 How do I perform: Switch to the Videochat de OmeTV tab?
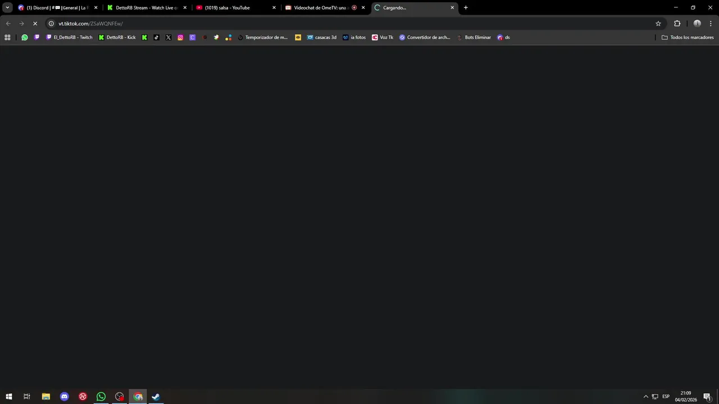click(x=325, y=8)
